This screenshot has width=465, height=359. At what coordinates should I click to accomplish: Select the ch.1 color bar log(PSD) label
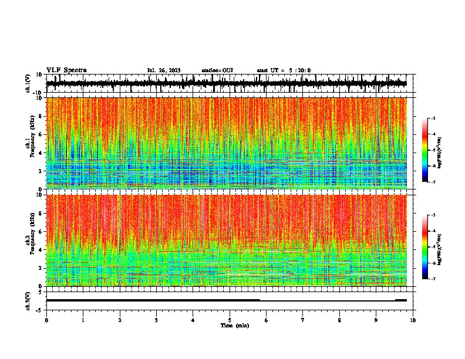coord(440,153)
